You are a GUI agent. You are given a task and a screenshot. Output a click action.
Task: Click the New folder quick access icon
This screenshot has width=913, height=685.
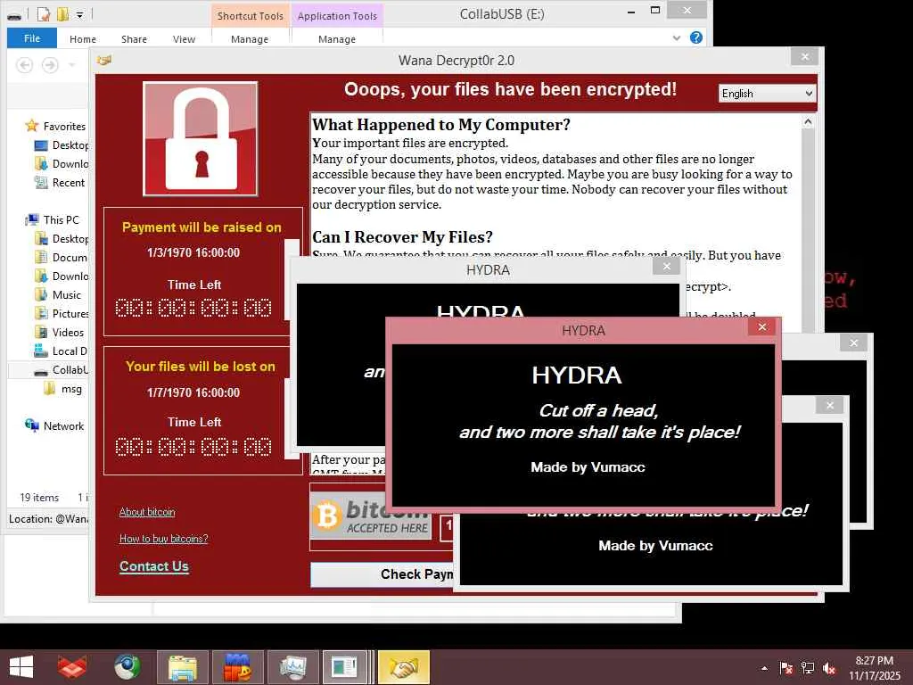[63, 14]
